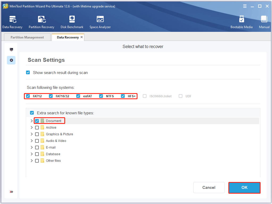272x204 pixels.
Task: Uncheck the FAT12 file system
Action: coord(28,96)
